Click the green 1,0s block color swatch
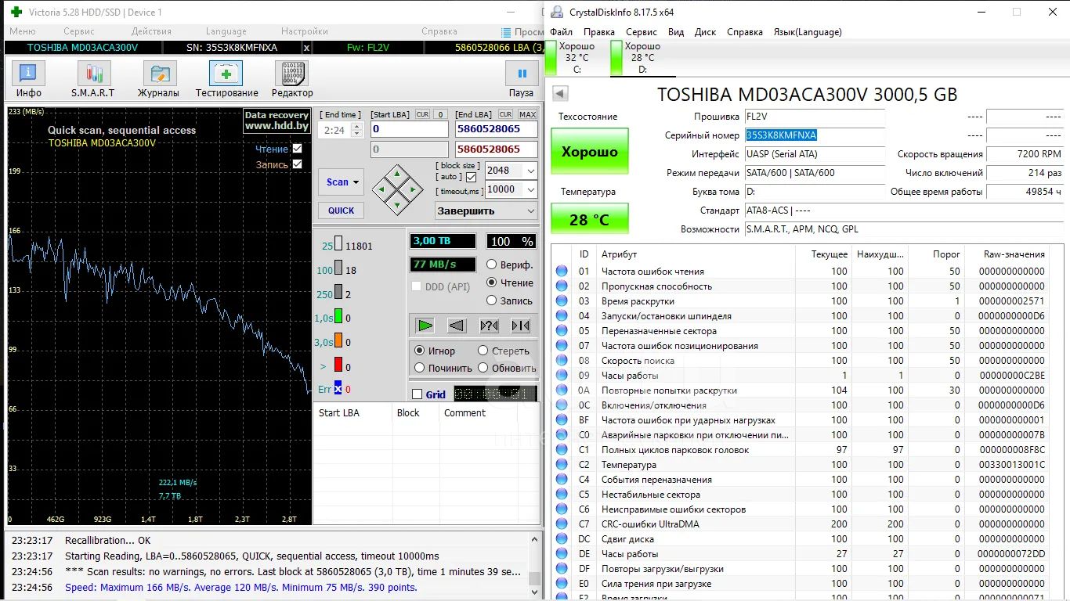The width and height of the screenshot is (1070, 601). (x=338, y=318)
